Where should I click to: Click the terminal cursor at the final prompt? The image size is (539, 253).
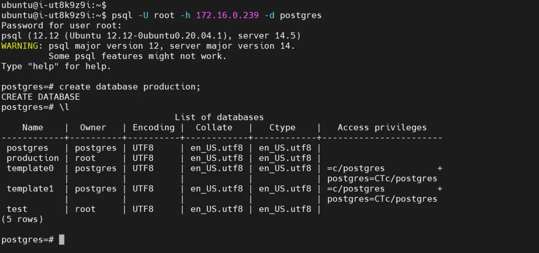tap(62, 240)
